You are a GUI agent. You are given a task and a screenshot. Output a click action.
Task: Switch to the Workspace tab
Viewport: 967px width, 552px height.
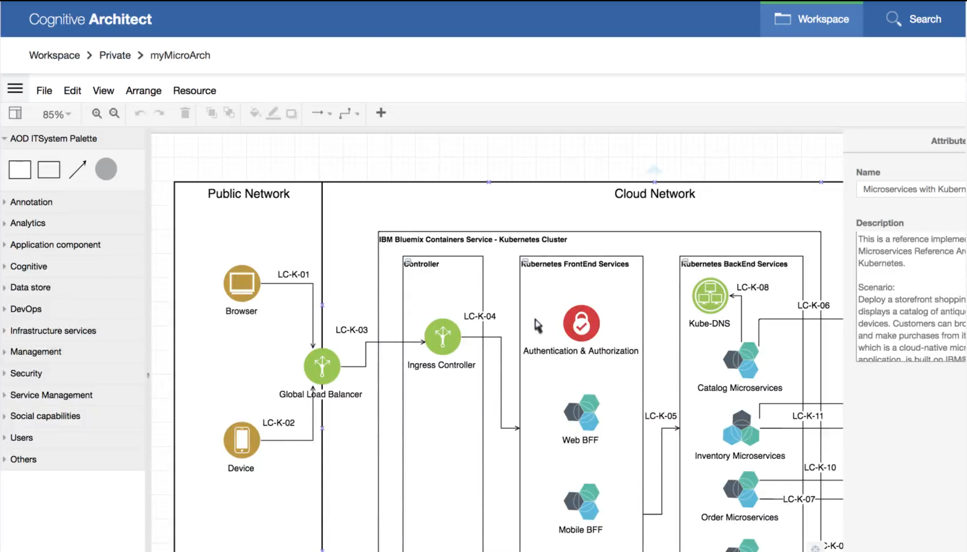[x=812, y=19]
